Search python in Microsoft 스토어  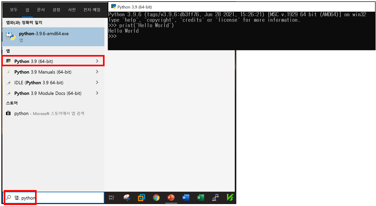pyautogui.click(x=53, y=113)
